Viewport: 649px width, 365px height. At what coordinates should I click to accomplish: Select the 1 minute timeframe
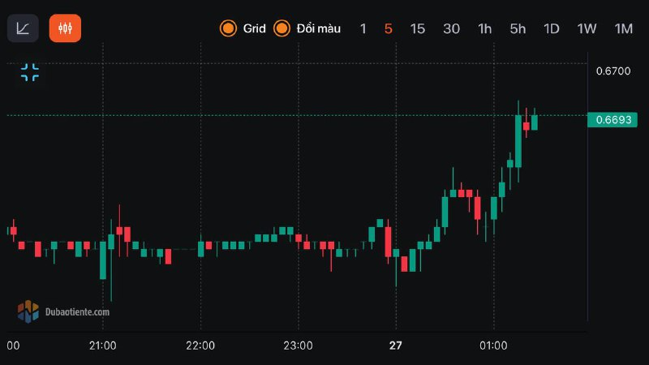click(363, 28)
